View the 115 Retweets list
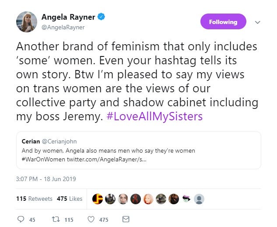Viewport: 277px width, 227px height. (x=34, y=199)
